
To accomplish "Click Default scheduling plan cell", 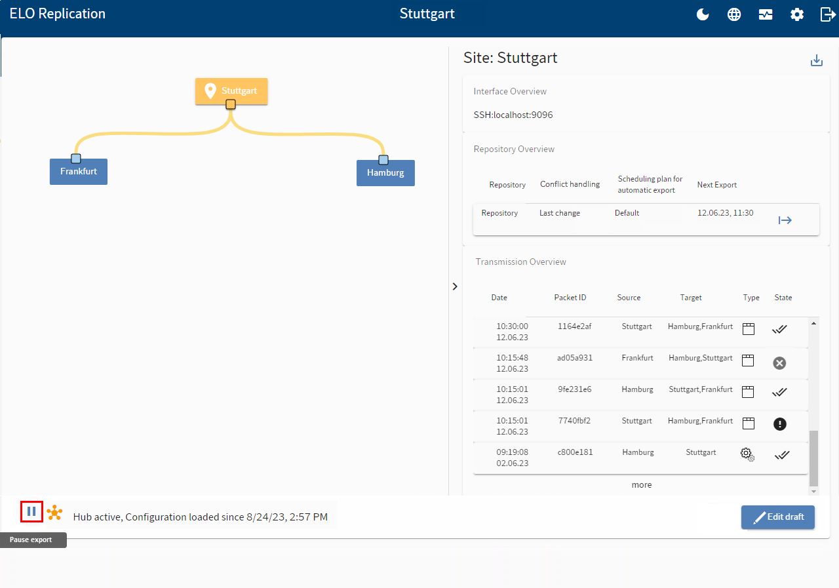I will (x=627, y=213).
